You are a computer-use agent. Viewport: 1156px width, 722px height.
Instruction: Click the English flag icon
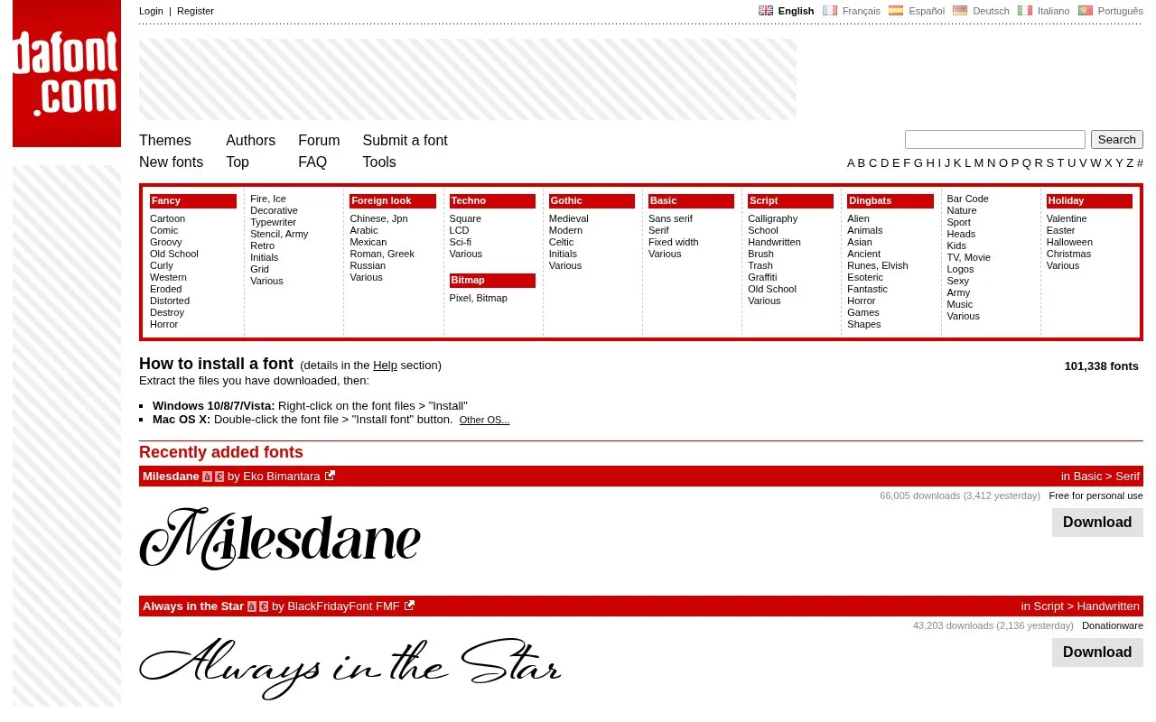766,11
